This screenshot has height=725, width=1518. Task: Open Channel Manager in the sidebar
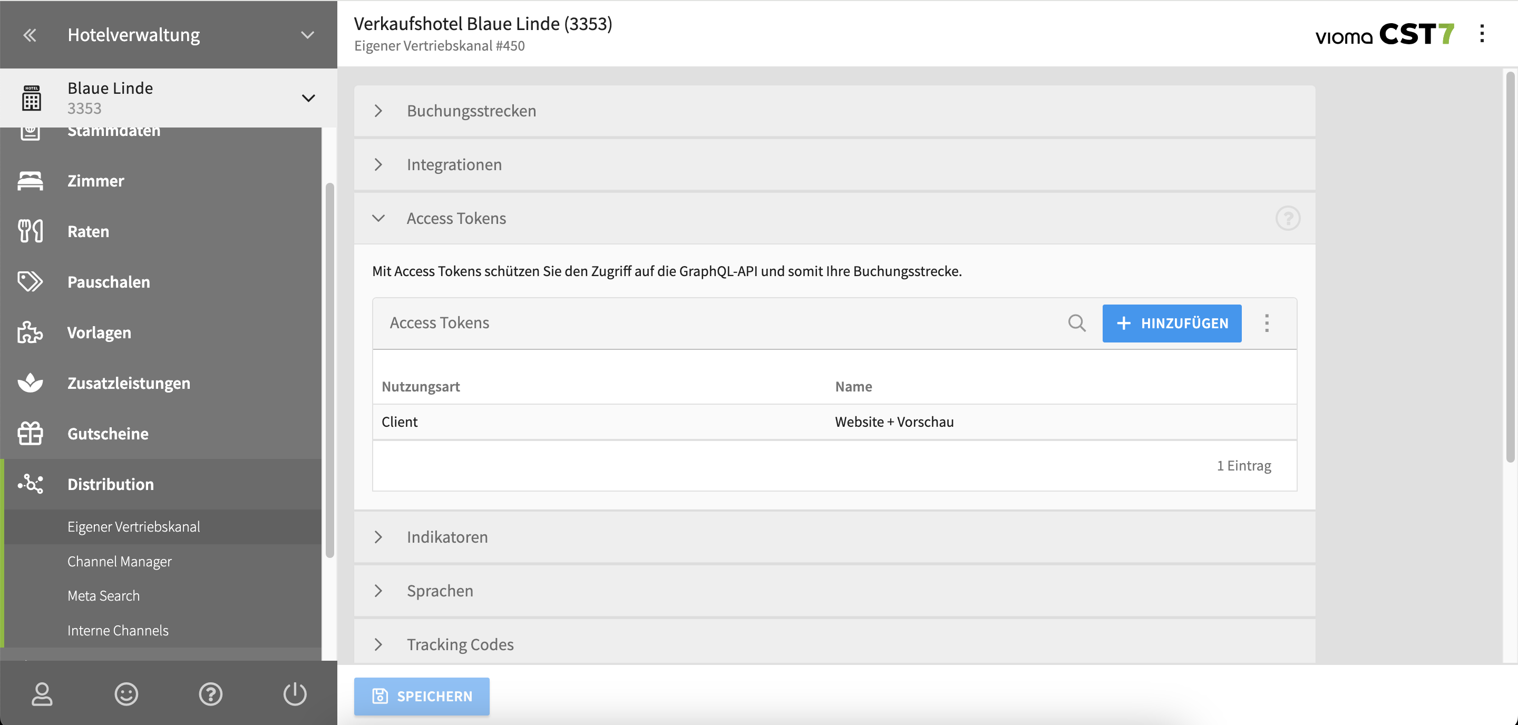(120, 561)
